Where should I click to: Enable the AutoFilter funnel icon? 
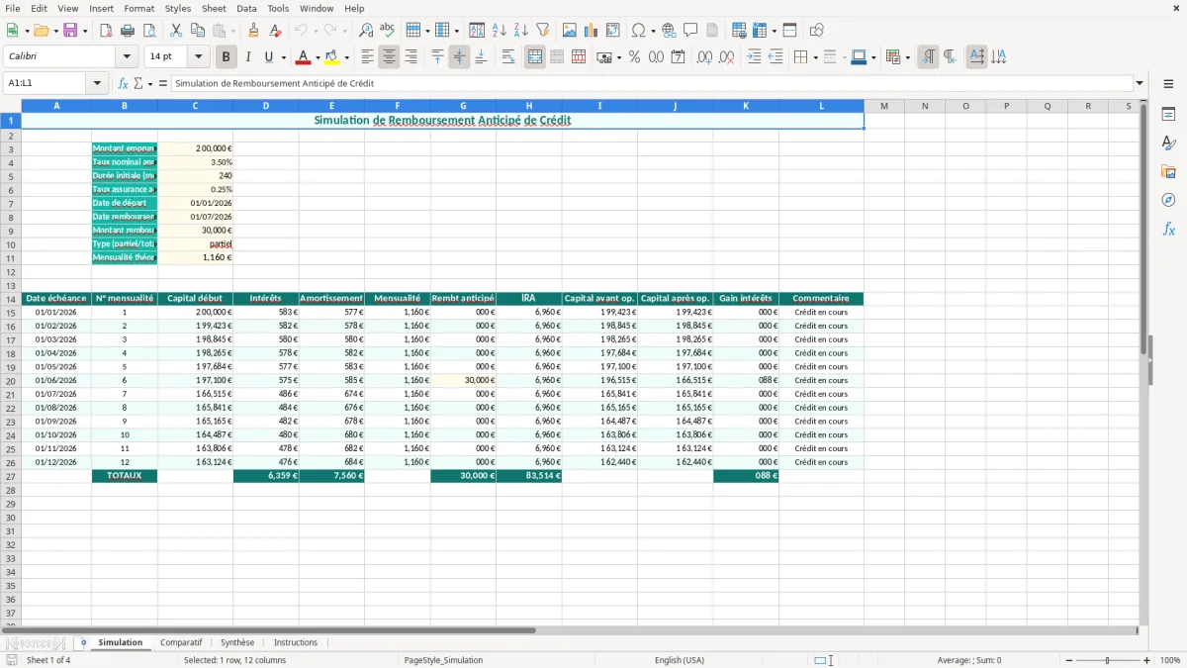tap(542, 31)
